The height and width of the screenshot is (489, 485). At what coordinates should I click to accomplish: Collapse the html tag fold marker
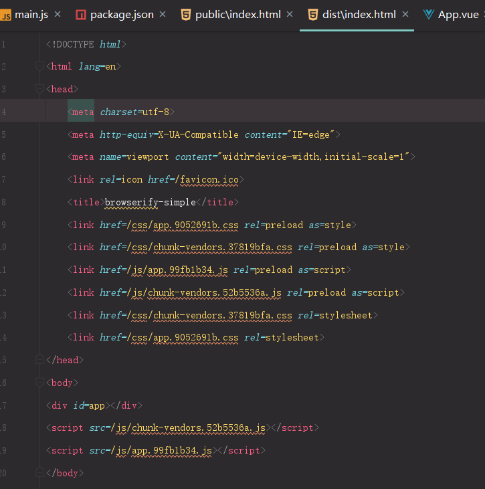tap(39, 66)
